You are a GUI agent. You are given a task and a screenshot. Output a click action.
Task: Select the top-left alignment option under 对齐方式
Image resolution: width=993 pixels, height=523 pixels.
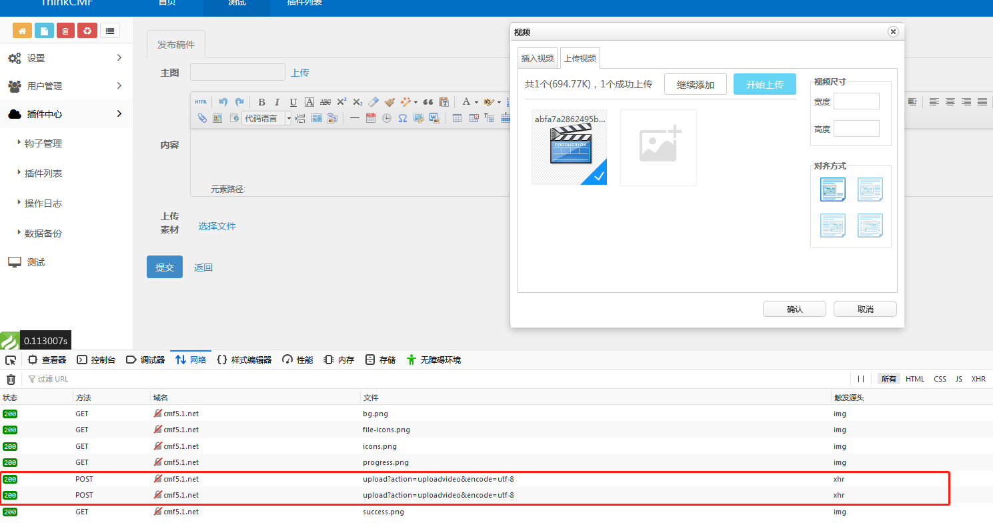pyautogui.click(x=833, y=189)
